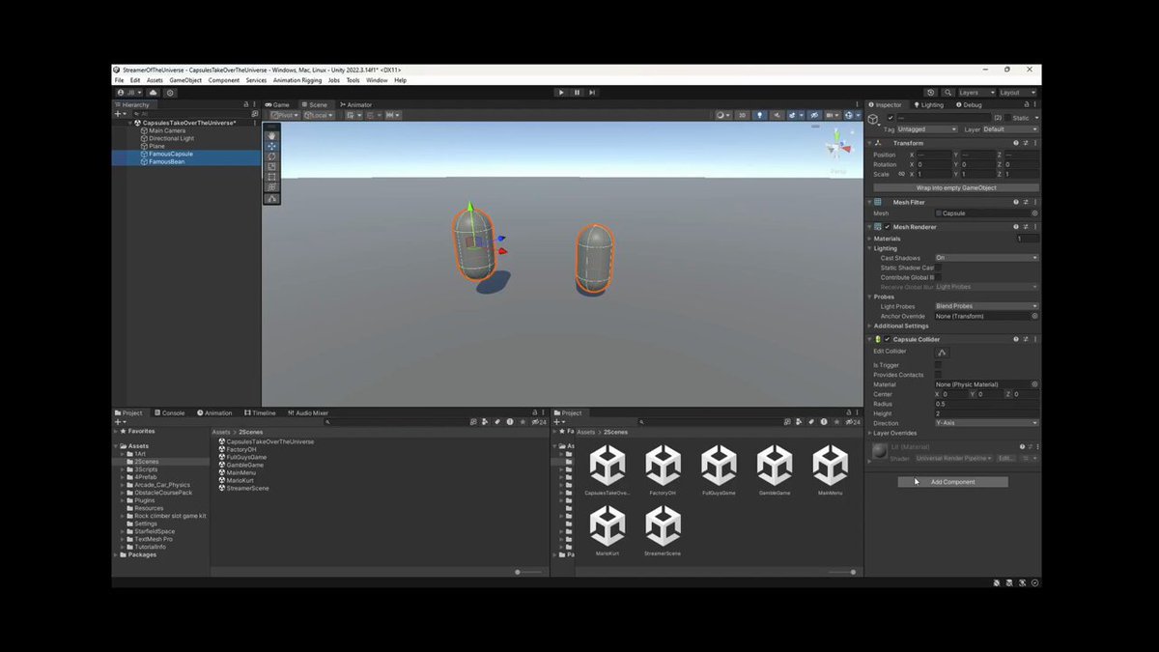Open the Layers dropdown in top toolbar

pyautogui.click(x=976, y=93)
